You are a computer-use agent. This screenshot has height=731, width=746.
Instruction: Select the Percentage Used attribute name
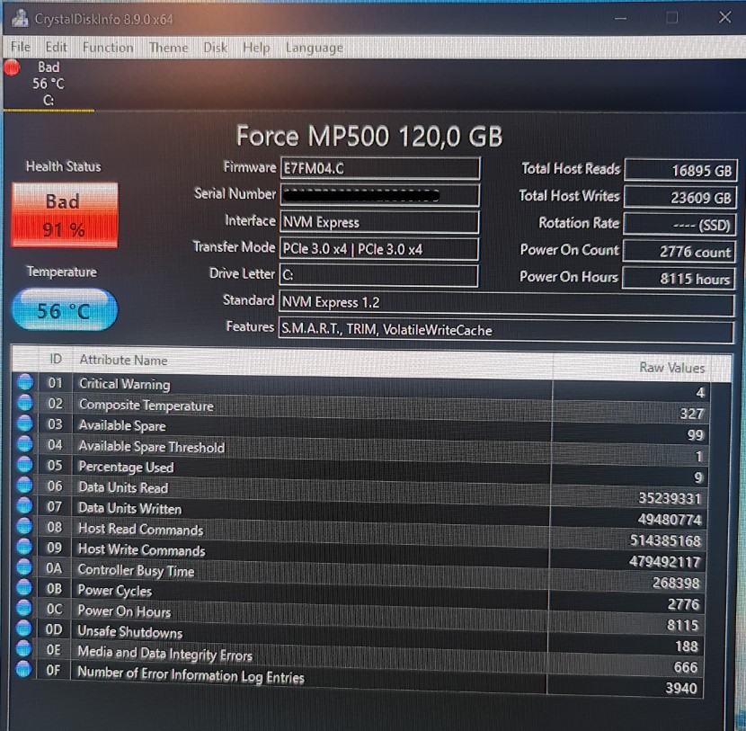pos(126,467)
